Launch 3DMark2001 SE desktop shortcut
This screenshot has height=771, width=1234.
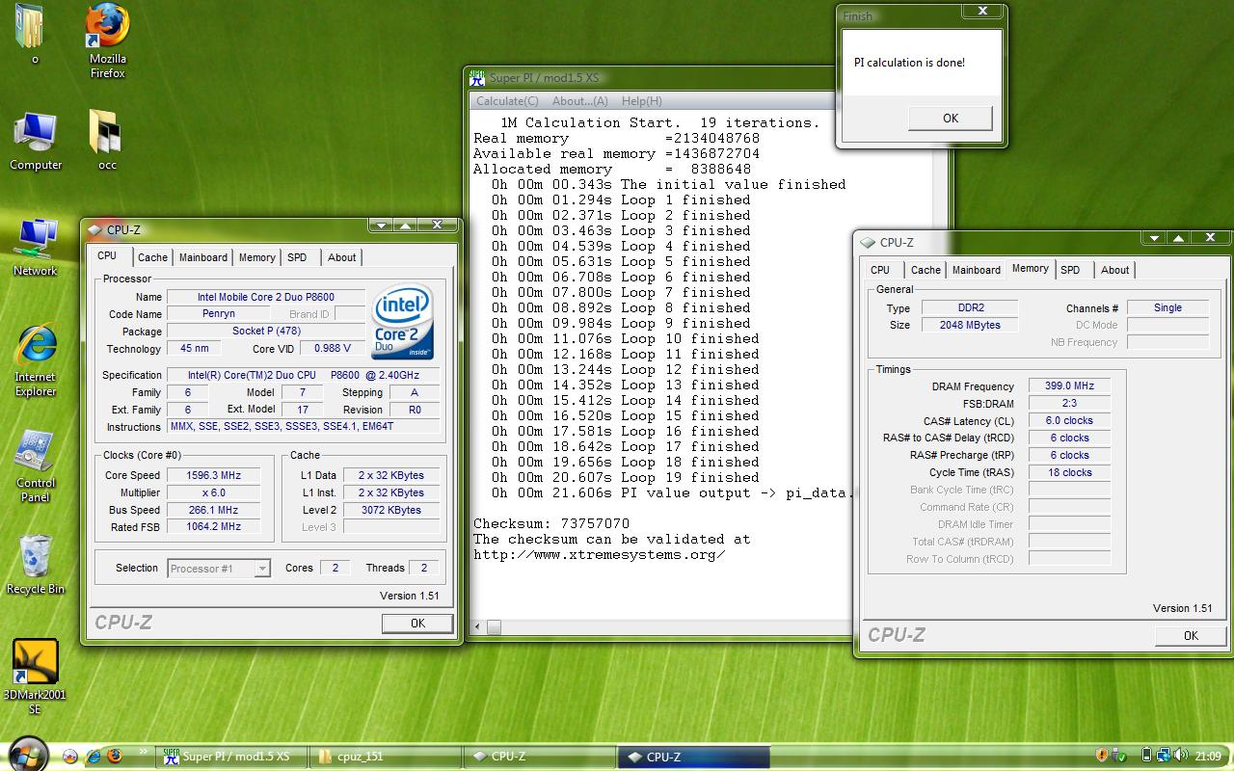[36, 677]
